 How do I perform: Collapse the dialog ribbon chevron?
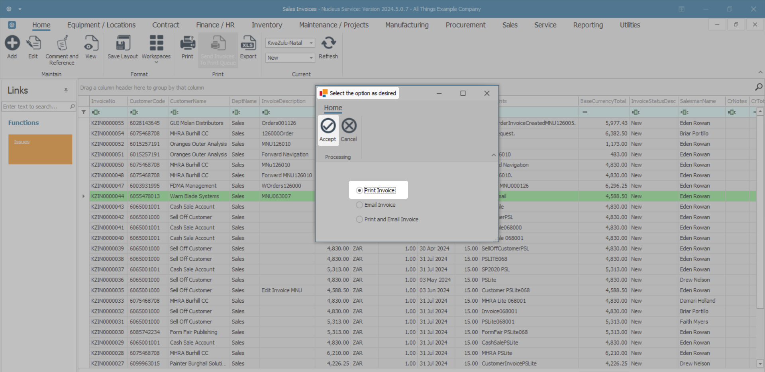coord(494,155)
